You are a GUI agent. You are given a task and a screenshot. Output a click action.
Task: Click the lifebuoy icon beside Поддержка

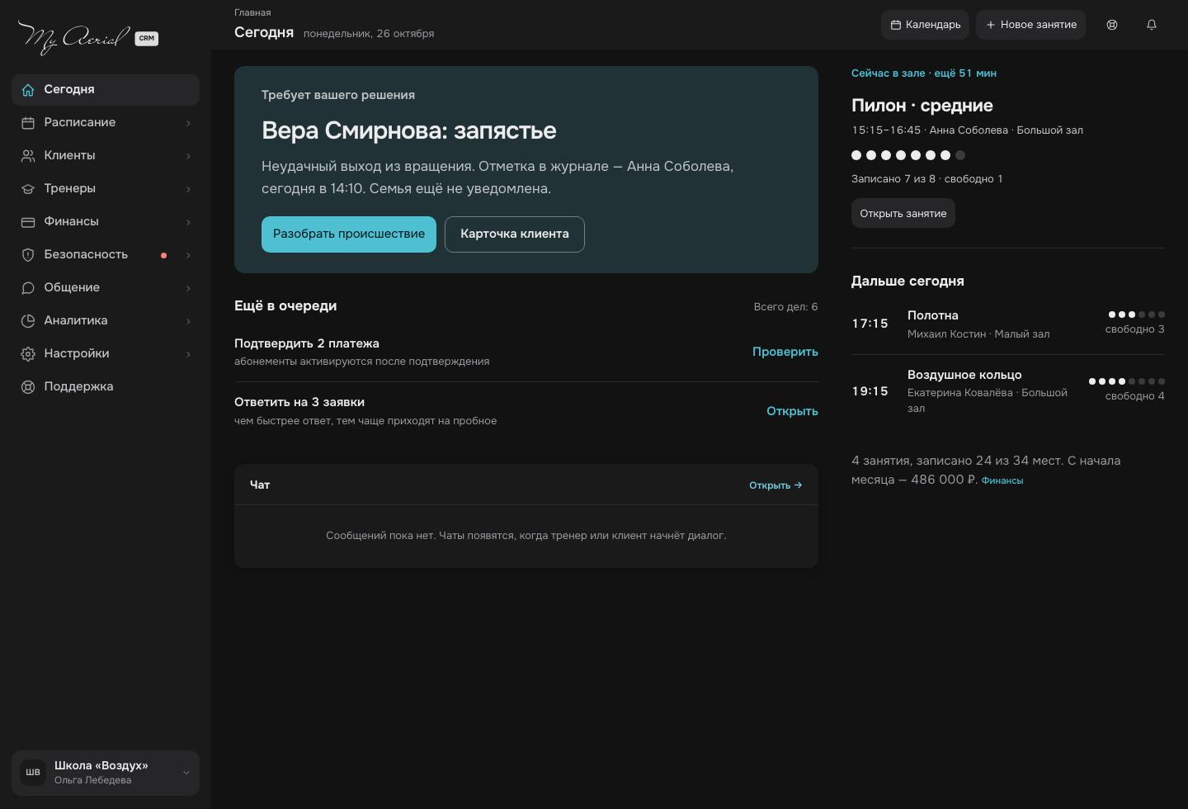28,386
